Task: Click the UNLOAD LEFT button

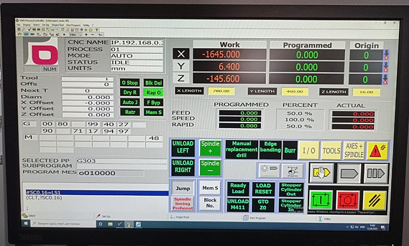Action: coord(183,147)
